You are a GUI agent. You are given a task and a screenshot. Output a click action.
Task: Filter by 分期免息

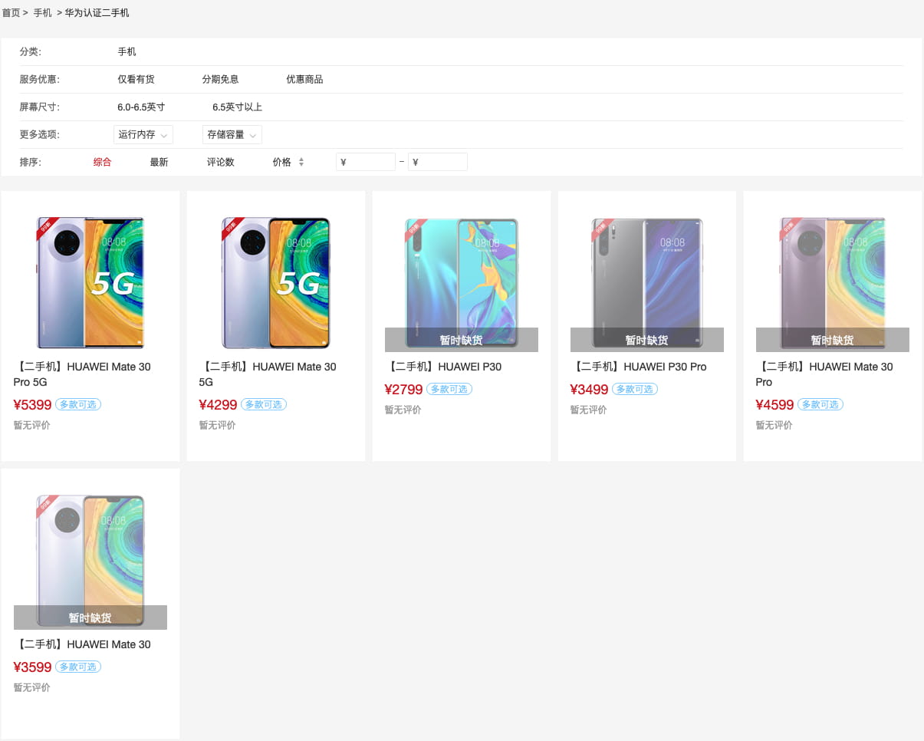click(220, 79)
